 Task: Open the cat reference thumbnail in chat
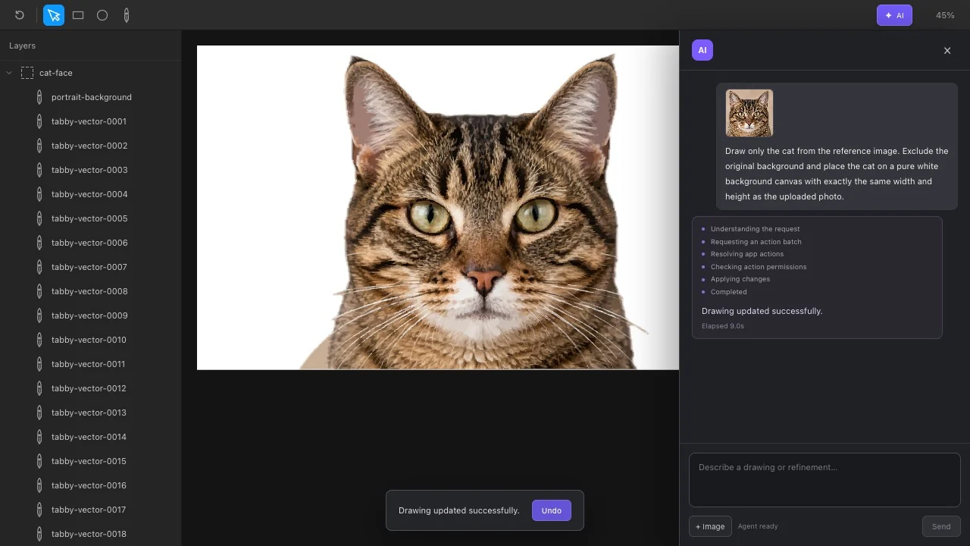[749, 113]
